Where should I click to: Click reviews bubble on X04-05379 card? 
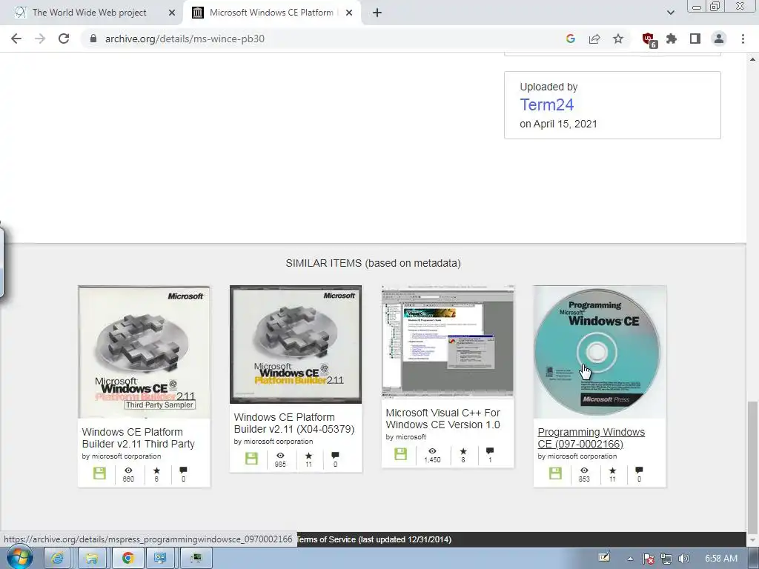(335, 456)
